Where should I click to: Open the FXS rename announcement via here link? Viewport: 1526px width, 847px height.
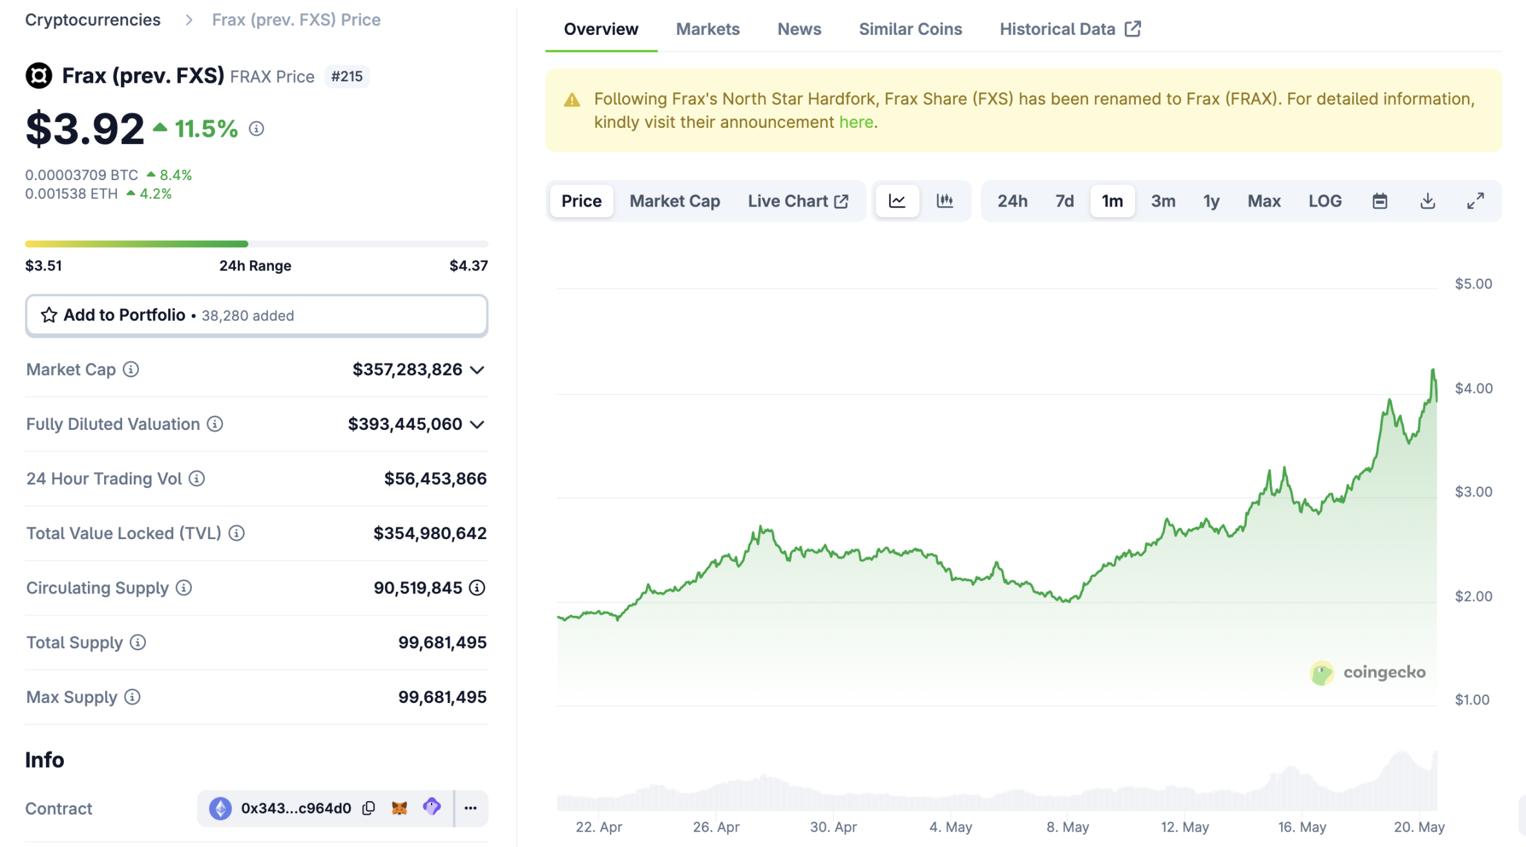coord(857,121)
